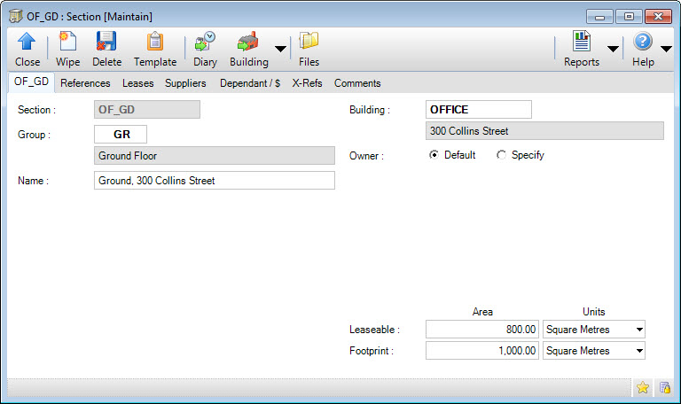
Task: Click the window title bar app icon
Action: (16, 16)
